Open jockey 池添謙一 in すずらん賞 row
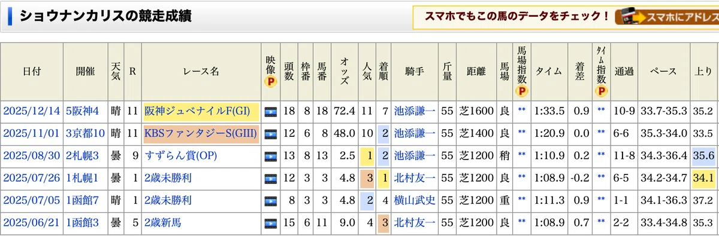 [415, 155]
